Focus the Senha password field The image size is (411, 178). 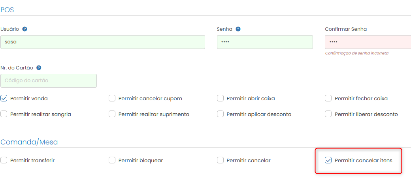(x=265, y=42)
